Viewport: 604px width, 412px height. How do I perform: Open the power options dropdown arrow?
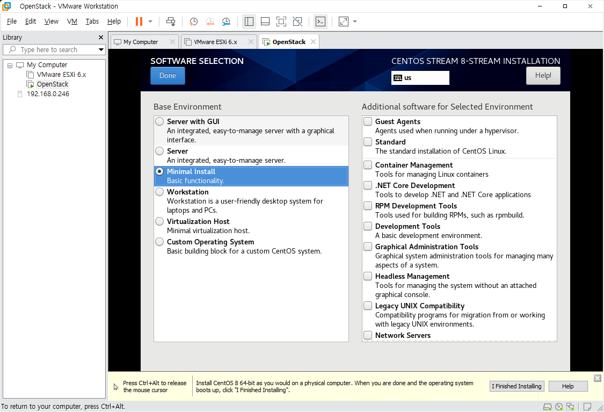[x=150, y=21]
